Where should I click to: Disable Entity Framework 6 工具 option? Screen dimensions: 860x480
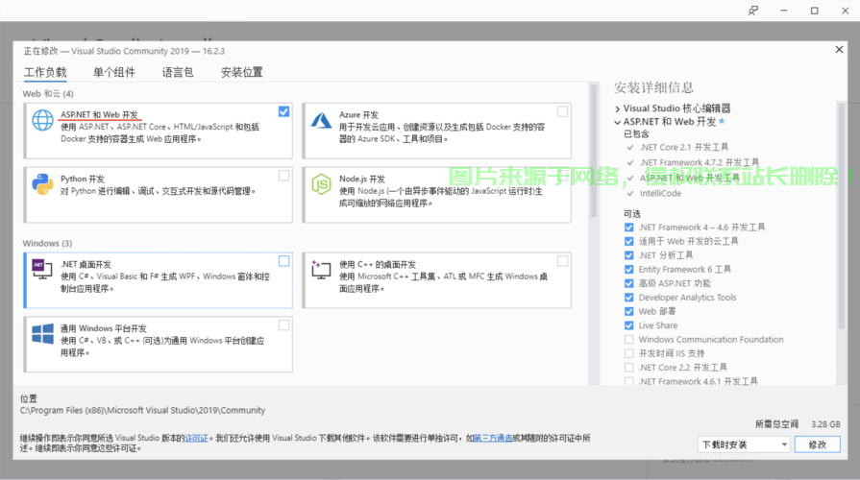629,269
